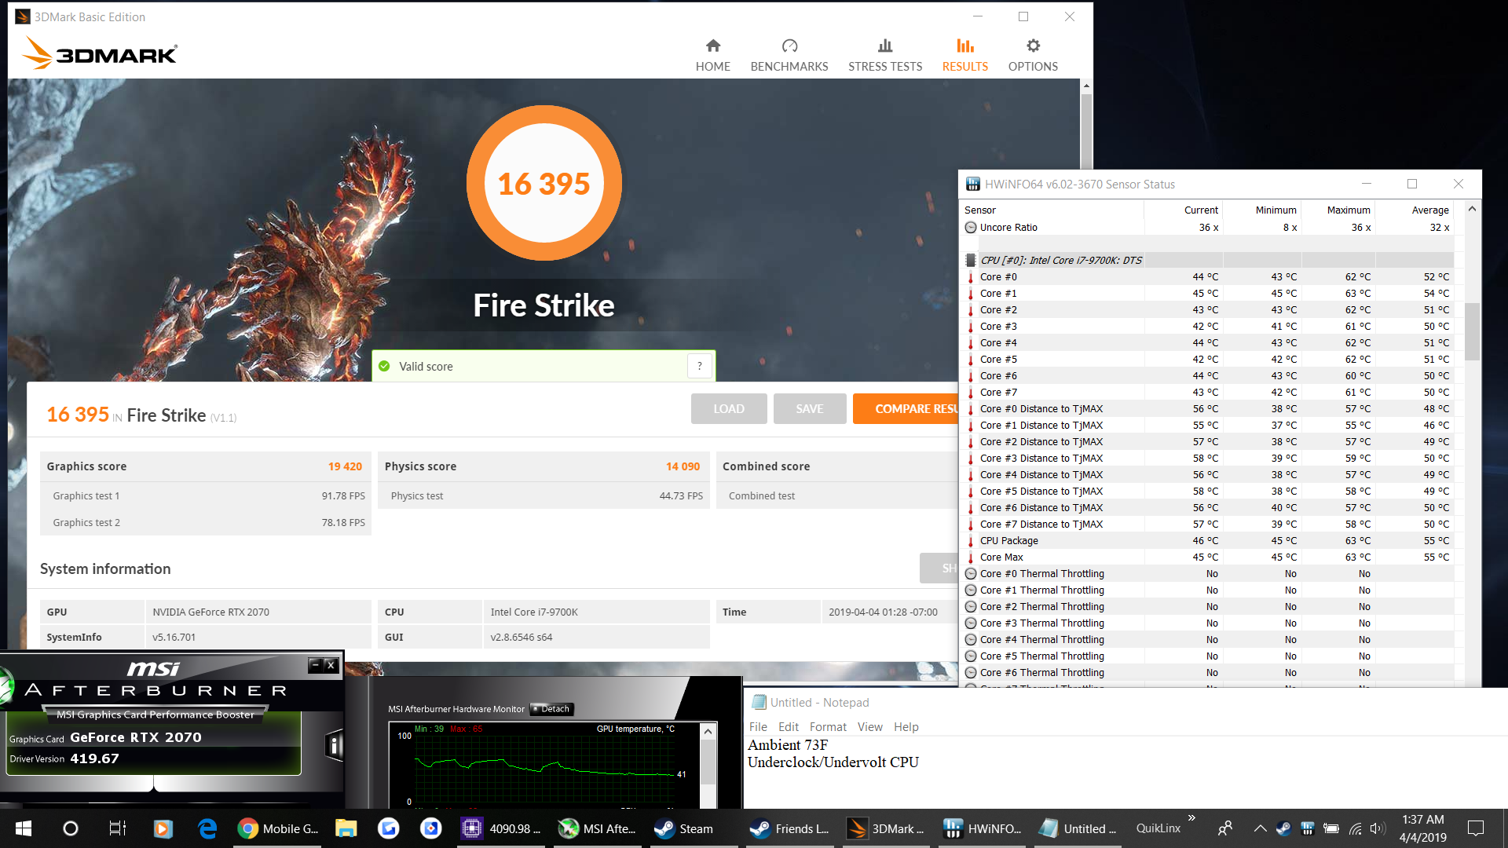Image resolution: width=1508 pixels, height=848 pixels.
Task: Click the Physics score 14 090 value
Action: (683, 466)
